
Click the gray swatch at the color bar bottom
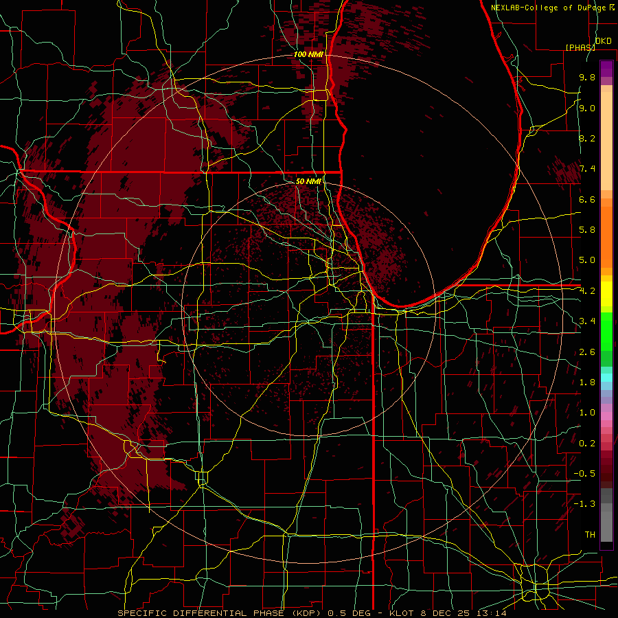(x=606, y=528)
